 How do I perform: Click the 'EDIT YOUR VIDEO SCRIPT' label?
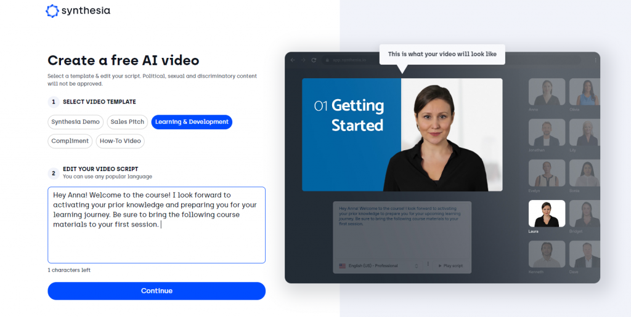(x=100, y=169)
